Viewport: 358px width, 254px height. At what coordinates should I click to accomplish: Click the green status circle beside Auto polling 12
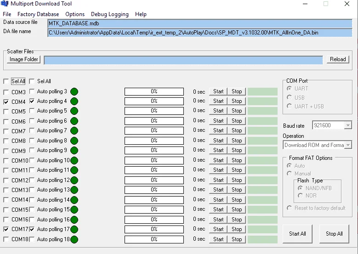pos(74,180)
